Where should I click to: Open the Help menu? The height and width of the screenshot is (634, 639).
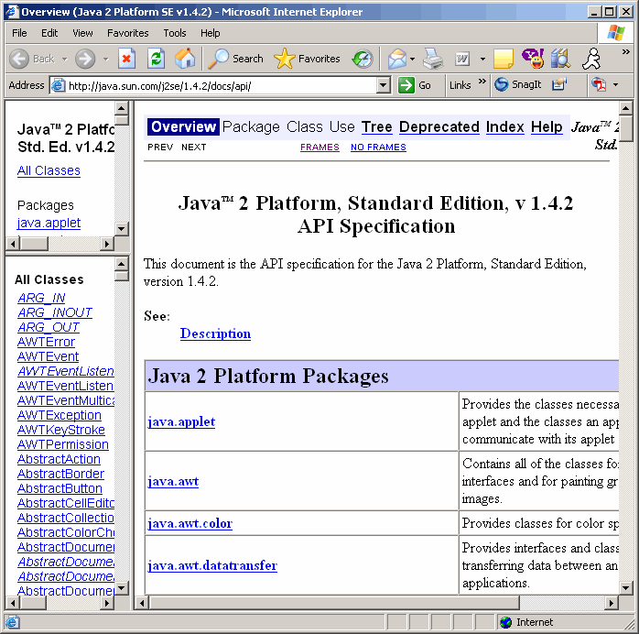[x=210, y=33]
